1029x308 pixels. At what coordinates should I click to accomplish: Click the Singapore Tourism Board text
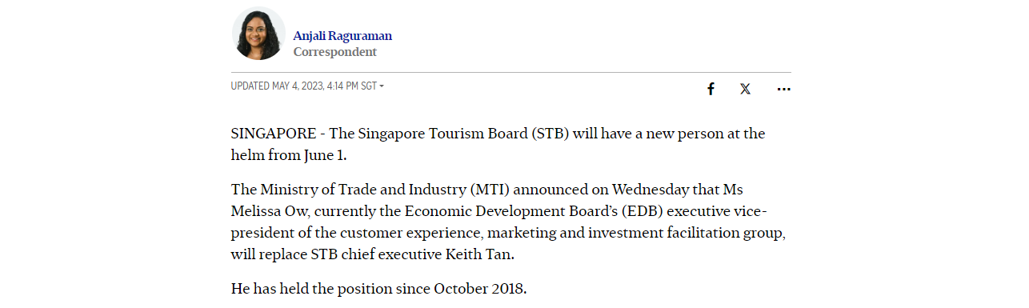pos(442,134)
